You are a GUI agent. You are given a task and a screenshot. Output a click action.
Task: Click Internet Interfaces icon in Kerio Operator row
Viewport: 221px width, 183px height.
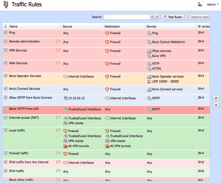pos(65,77)
